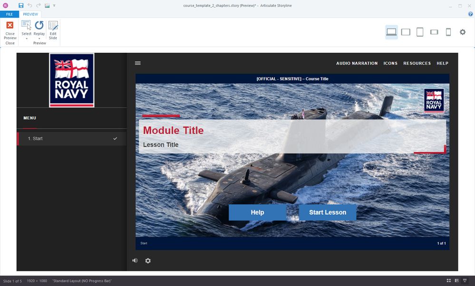Click the Close Preview button
The image size is (475, 286).
[10, 29]
